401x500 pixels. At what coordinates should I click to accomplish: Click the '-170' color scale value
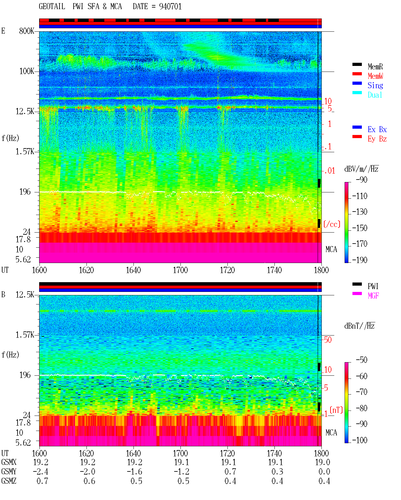click(x=360, y=244)
